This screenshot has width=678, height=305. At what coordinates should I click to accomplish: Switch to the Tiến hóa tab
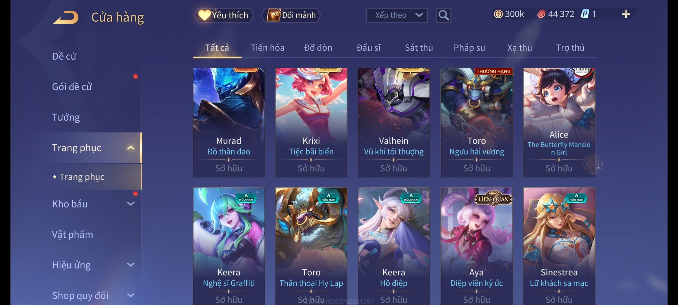click(267, 48)
